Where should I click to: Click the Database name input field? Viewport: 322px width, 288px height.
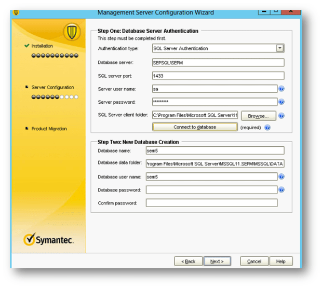tap(215, 150)
